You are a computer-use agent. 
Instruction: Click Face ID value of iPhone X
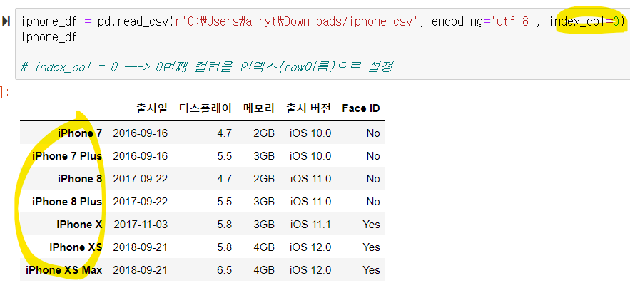point(371,225)
